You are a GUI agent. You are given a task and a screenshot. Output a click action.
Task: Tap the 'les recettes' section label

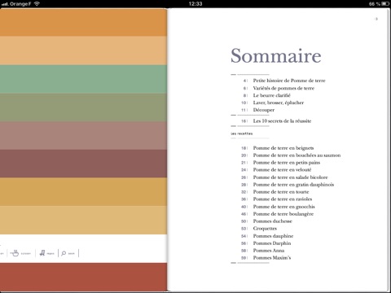pyautogui.click(x=242, y=133)
